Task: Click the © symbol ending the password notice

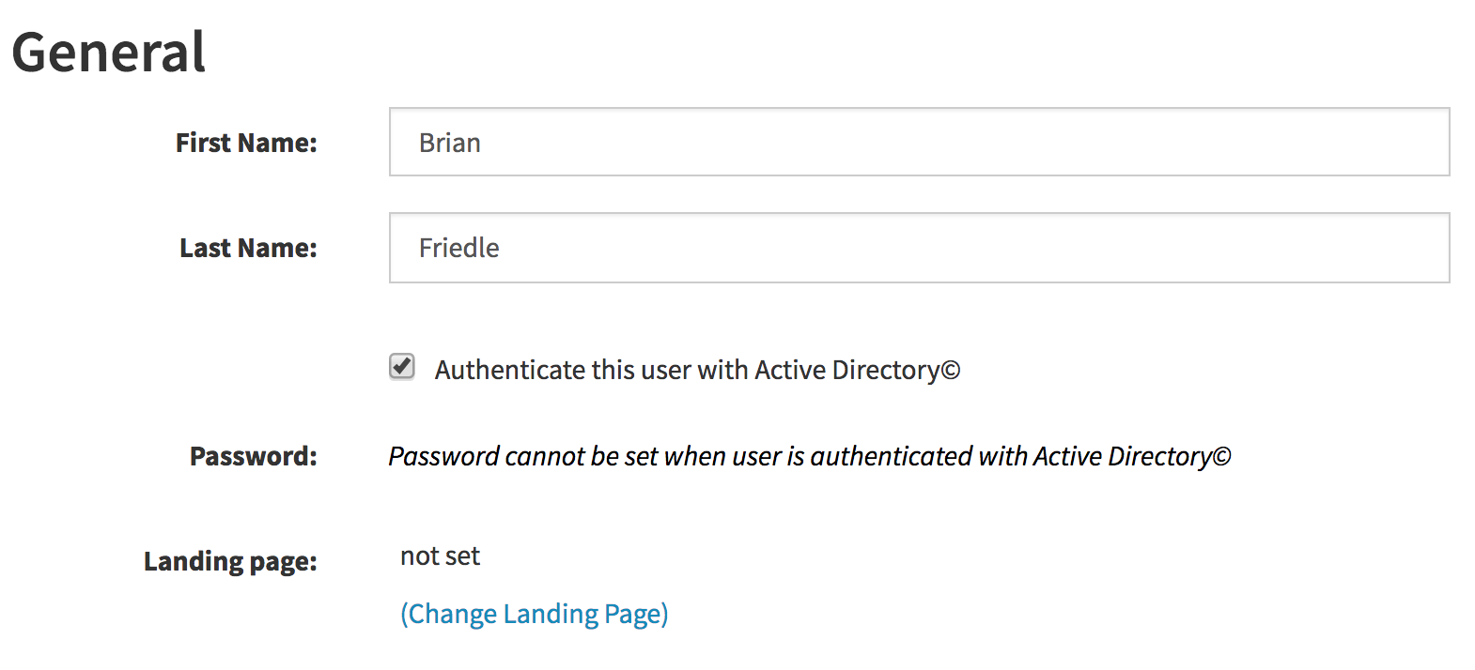Action: coord(1221,457)
